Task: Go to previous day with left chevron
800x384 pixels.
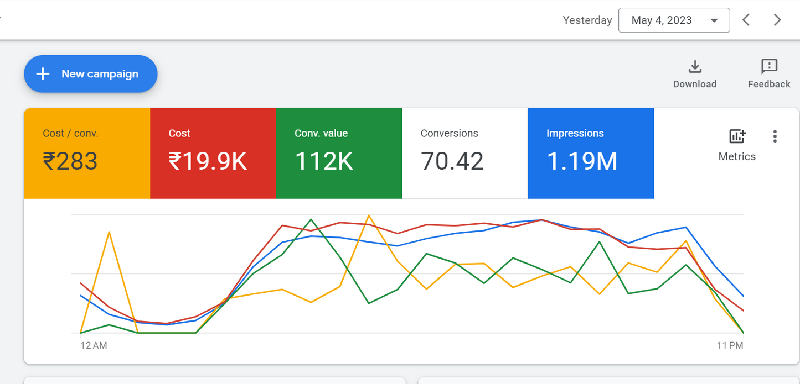Action: 746,20
